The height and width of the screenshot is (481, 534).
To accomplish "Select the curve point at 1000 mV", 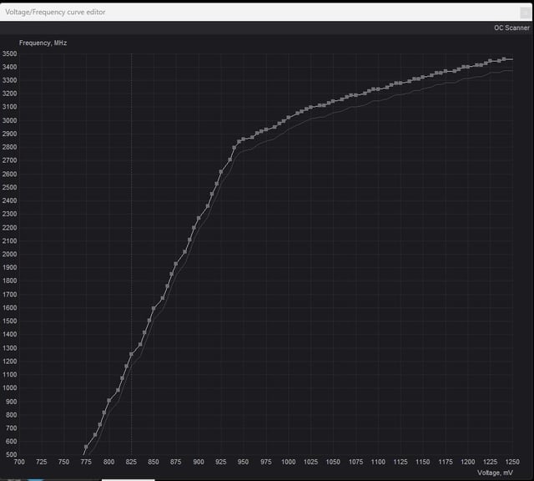I will pyautogui.click(x=289, y=118).
